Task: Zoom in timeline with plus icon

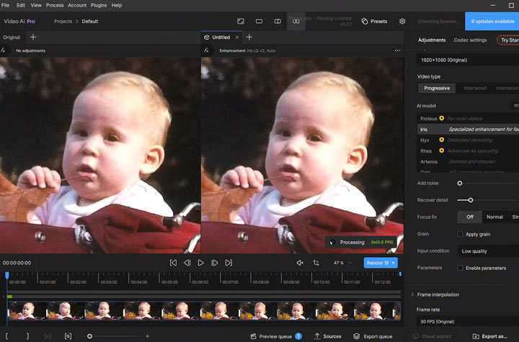Action: pos(147,336)
